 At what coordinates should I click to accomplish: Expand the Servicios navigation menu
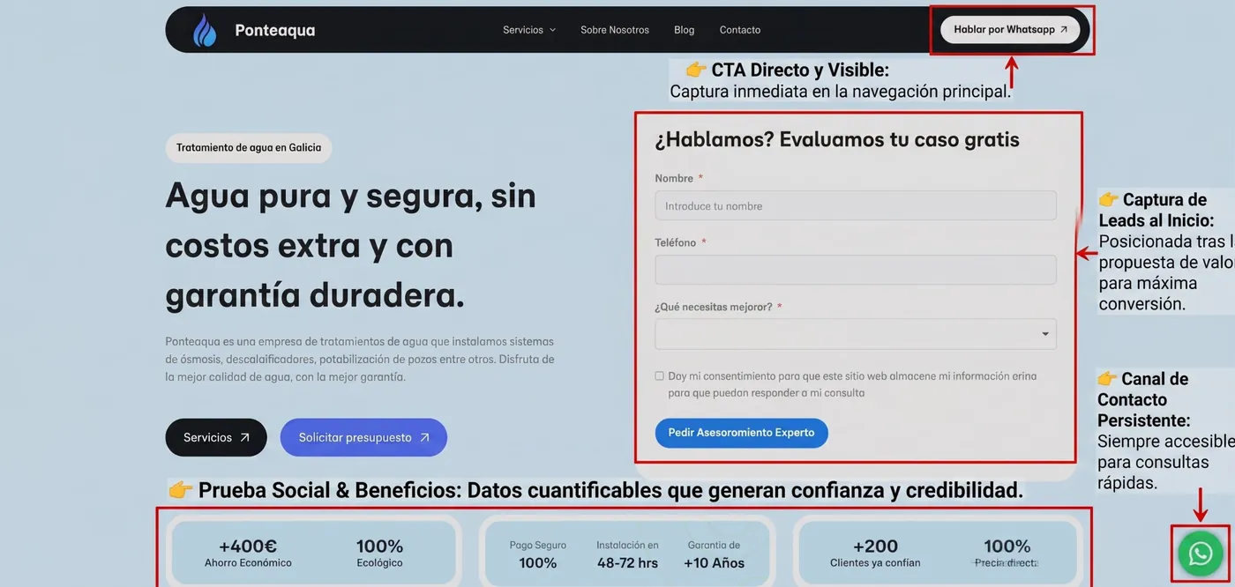pyautogui.click(x=529, y=30)
